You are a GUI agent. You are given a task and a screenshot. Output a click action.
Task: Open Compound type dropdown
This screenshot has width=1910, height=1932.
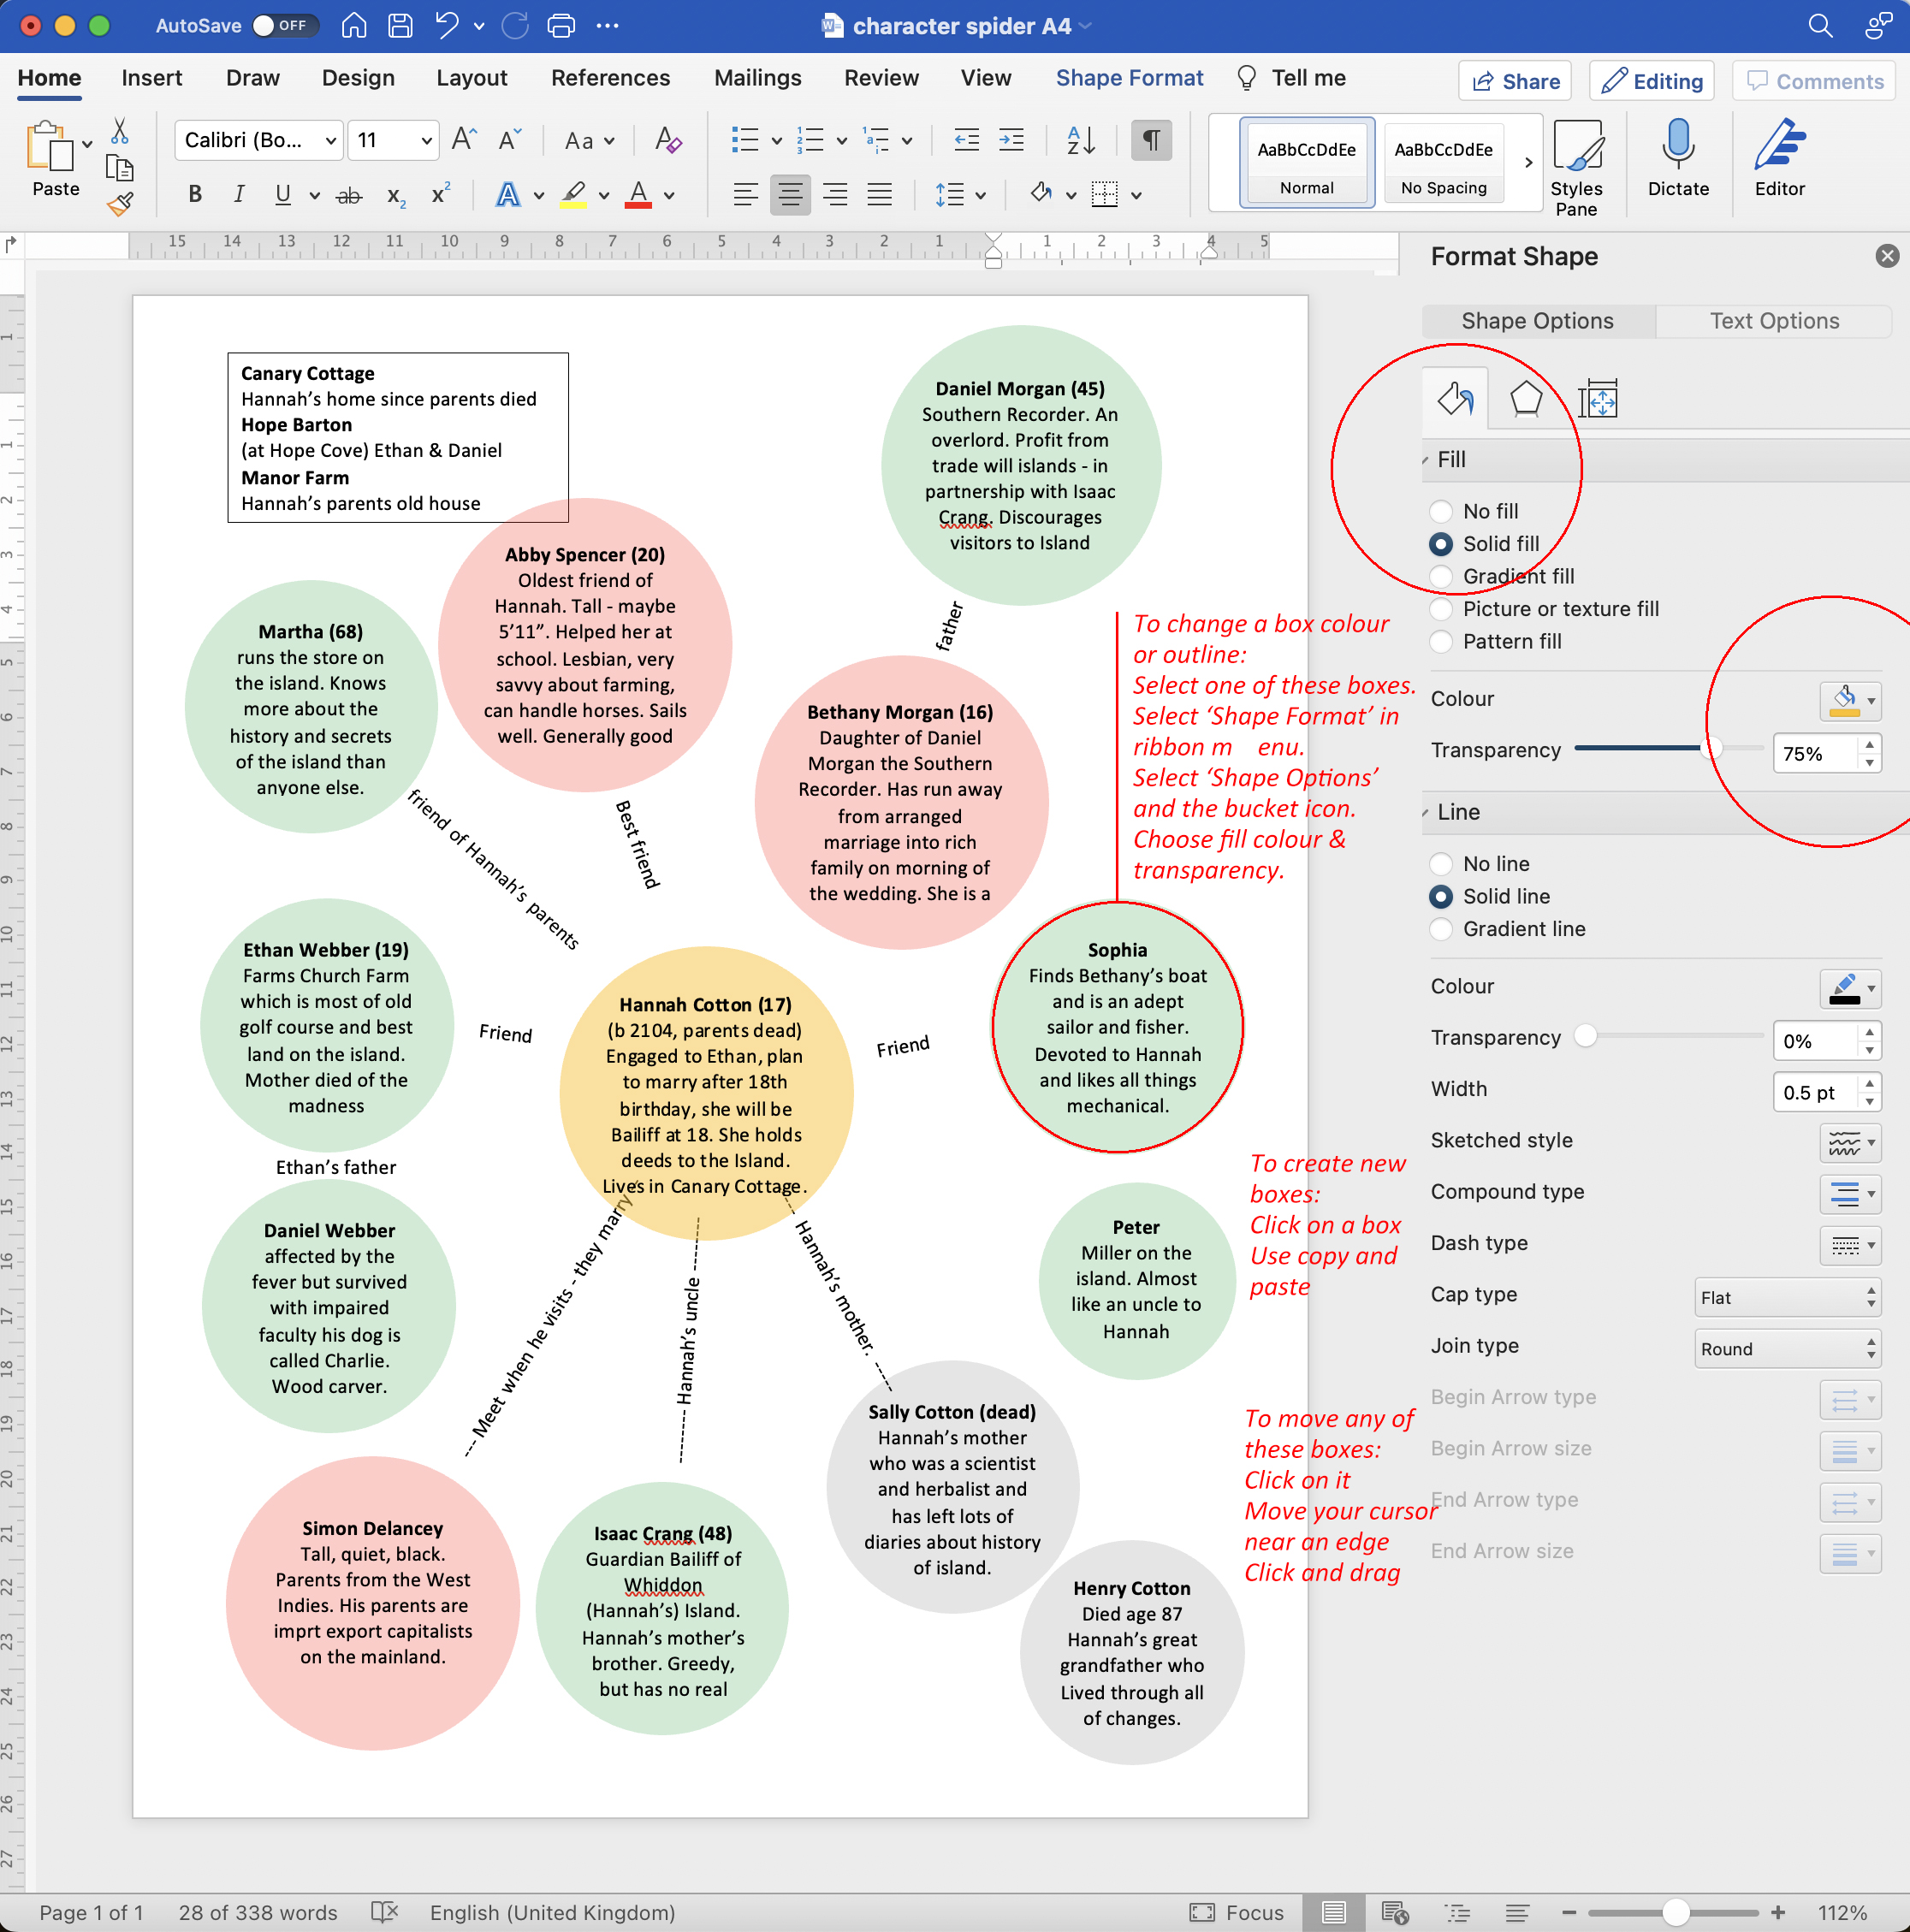click(x=1850, y=1193)
